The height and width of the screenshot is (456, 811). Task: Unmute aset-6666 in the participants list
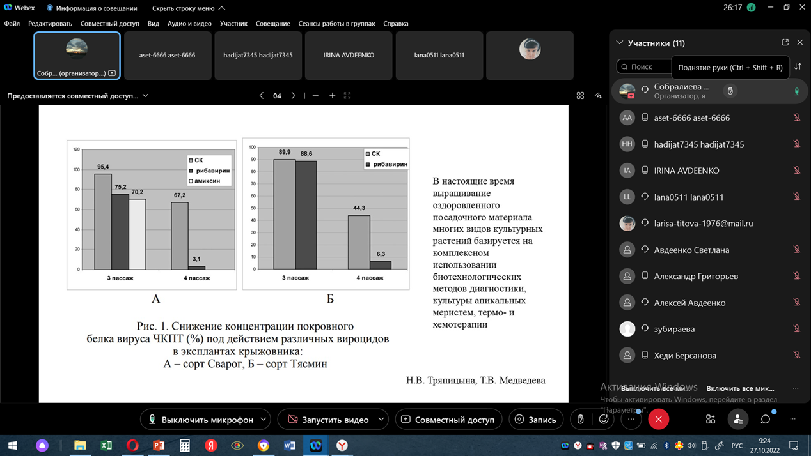click(x=797, y=118)
